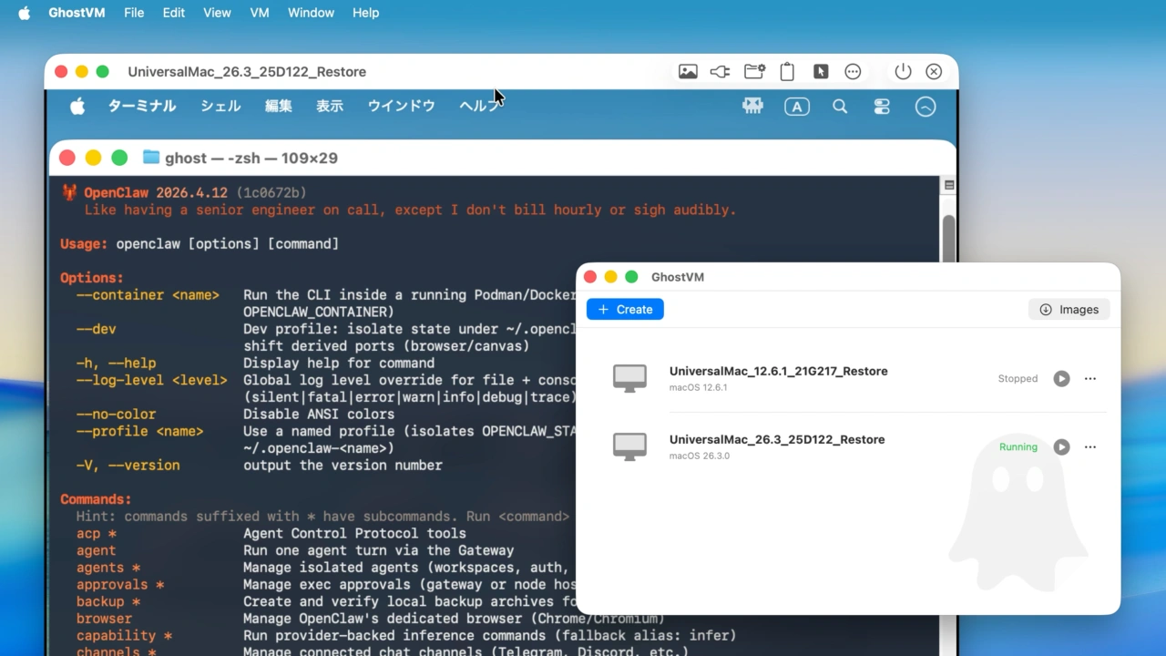Click the Terminal window vertical scrollbar
1166x656 pixels.
948,237
